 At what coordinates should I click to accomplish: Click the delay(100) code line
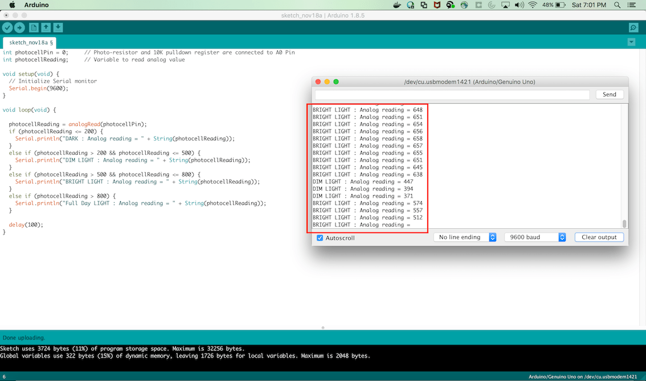coord(26,224)
